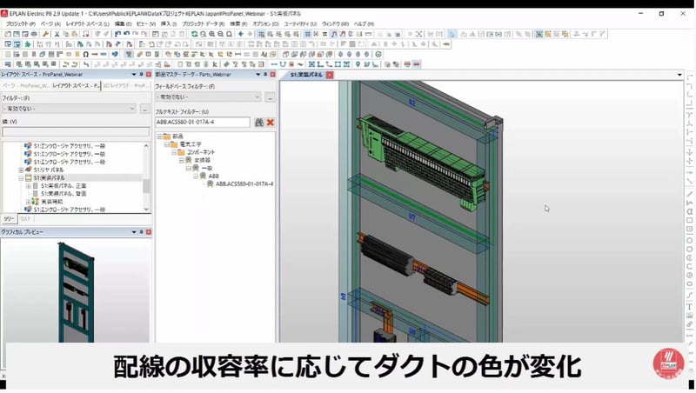Click the layout tree vertical scrollbar thumb
Screen dimensions: 696x393
146,186
